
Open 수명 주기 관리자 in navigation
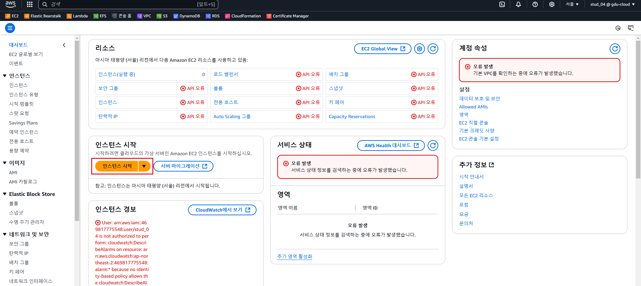click(27, 222)
